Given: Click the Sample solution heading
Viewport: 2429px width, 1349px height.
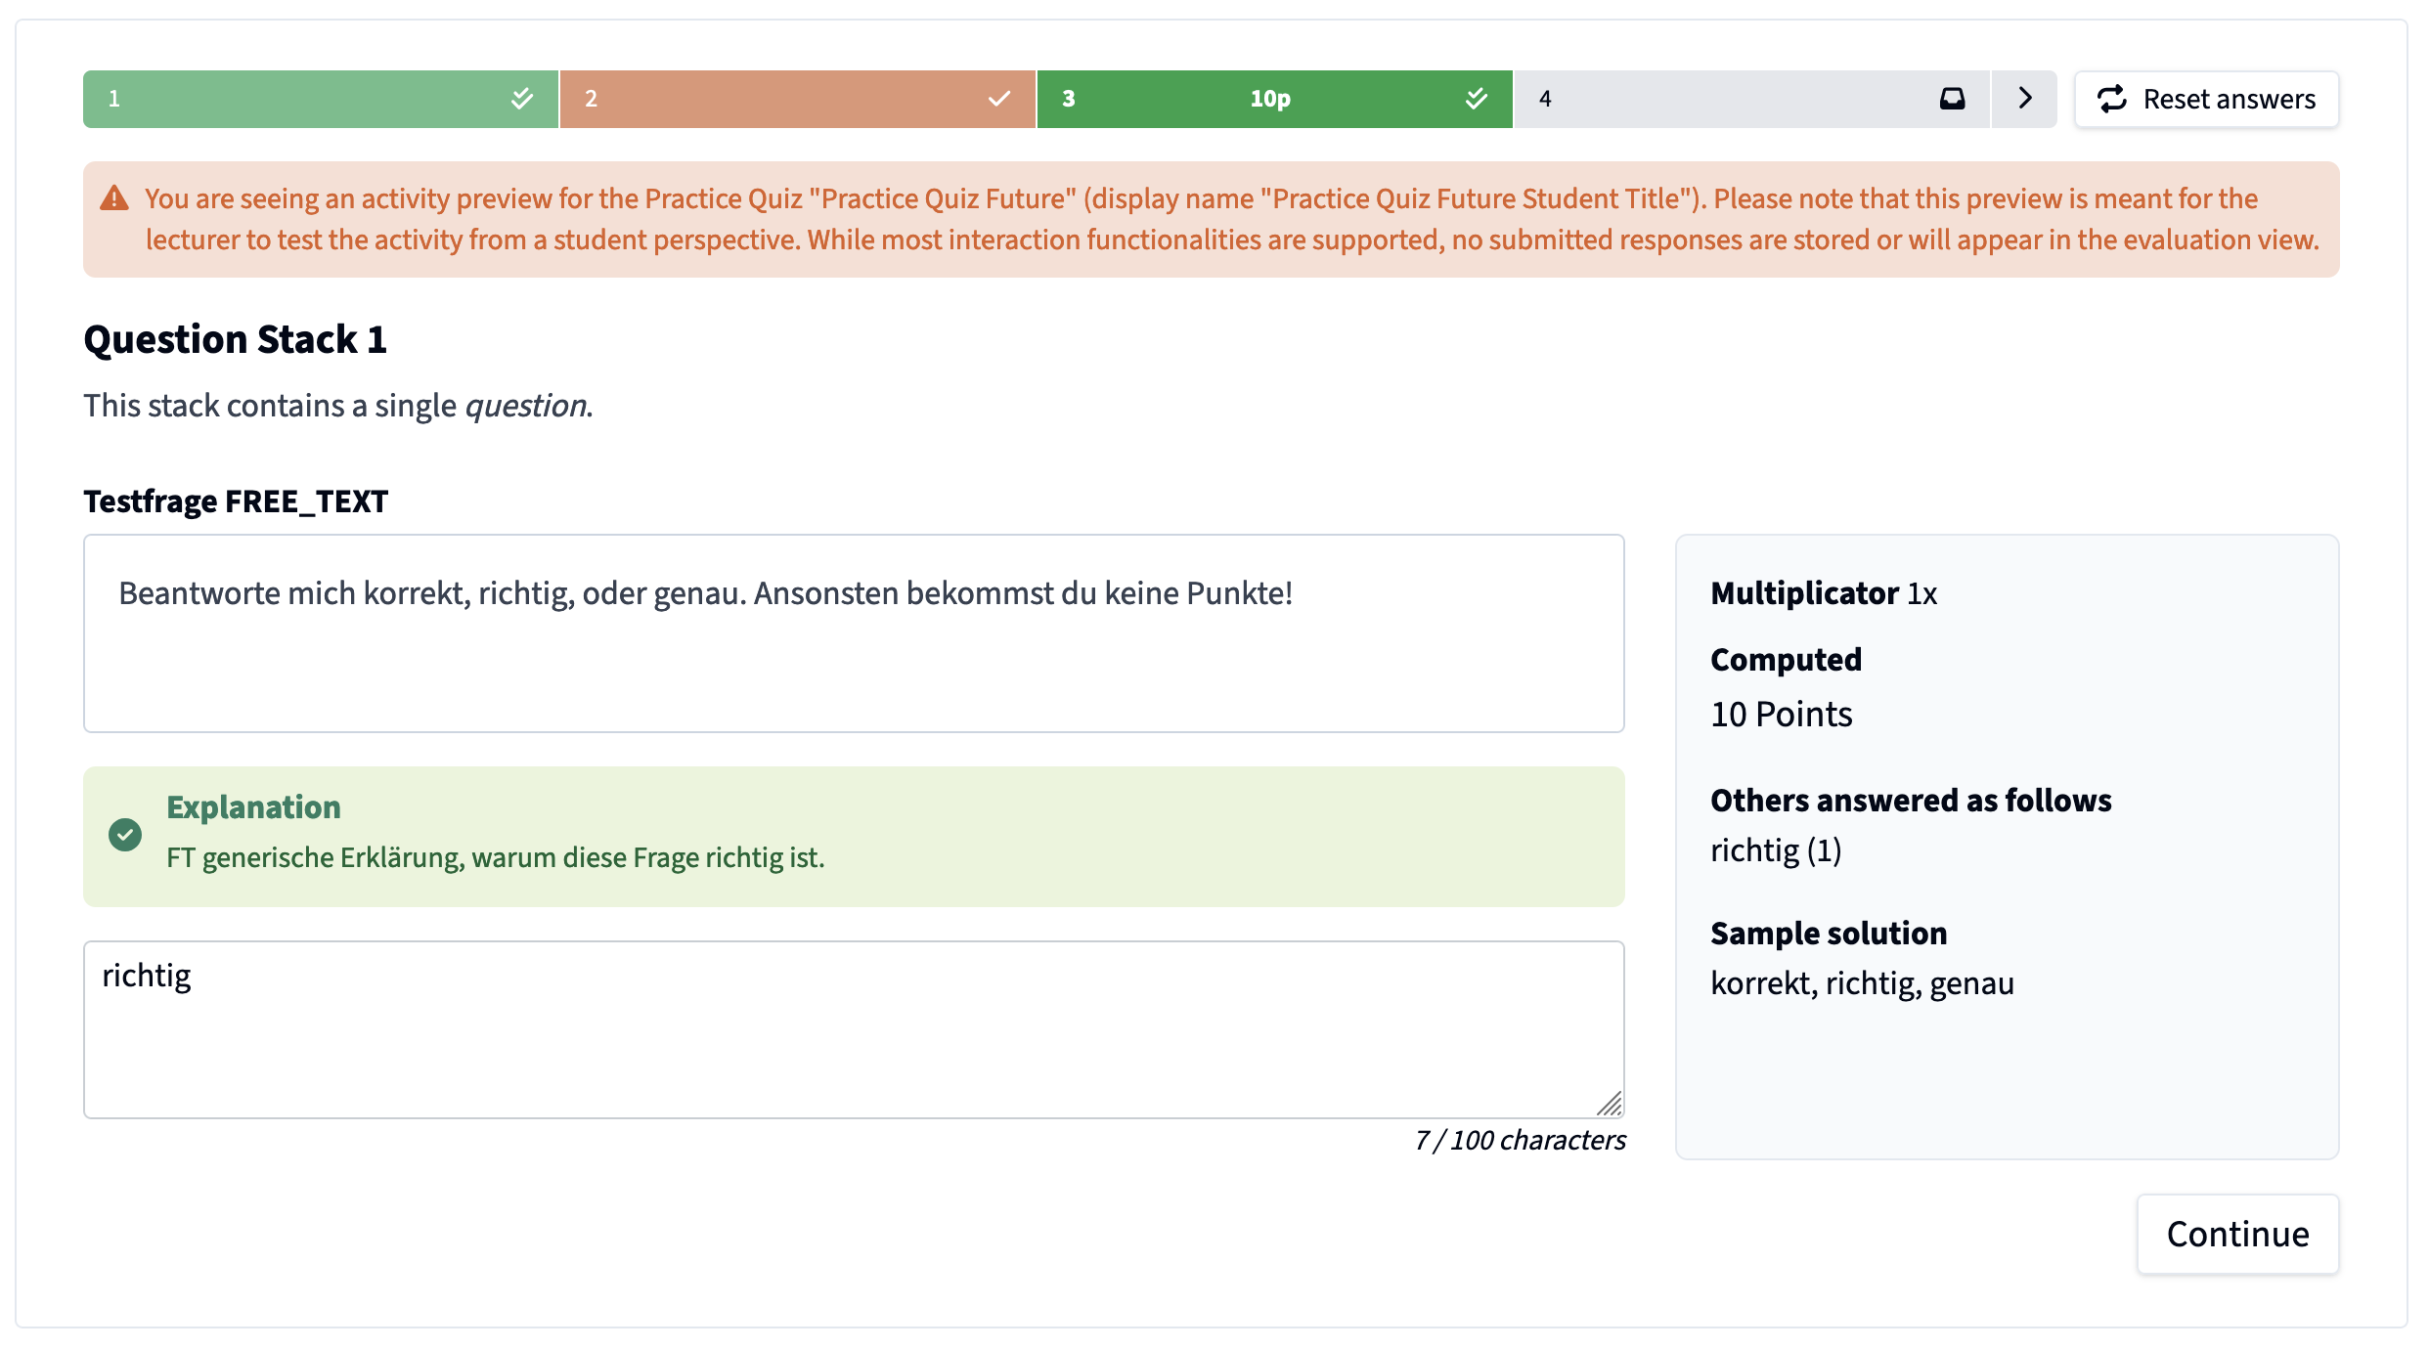Looking at the screenshot, I should 1828,933.
